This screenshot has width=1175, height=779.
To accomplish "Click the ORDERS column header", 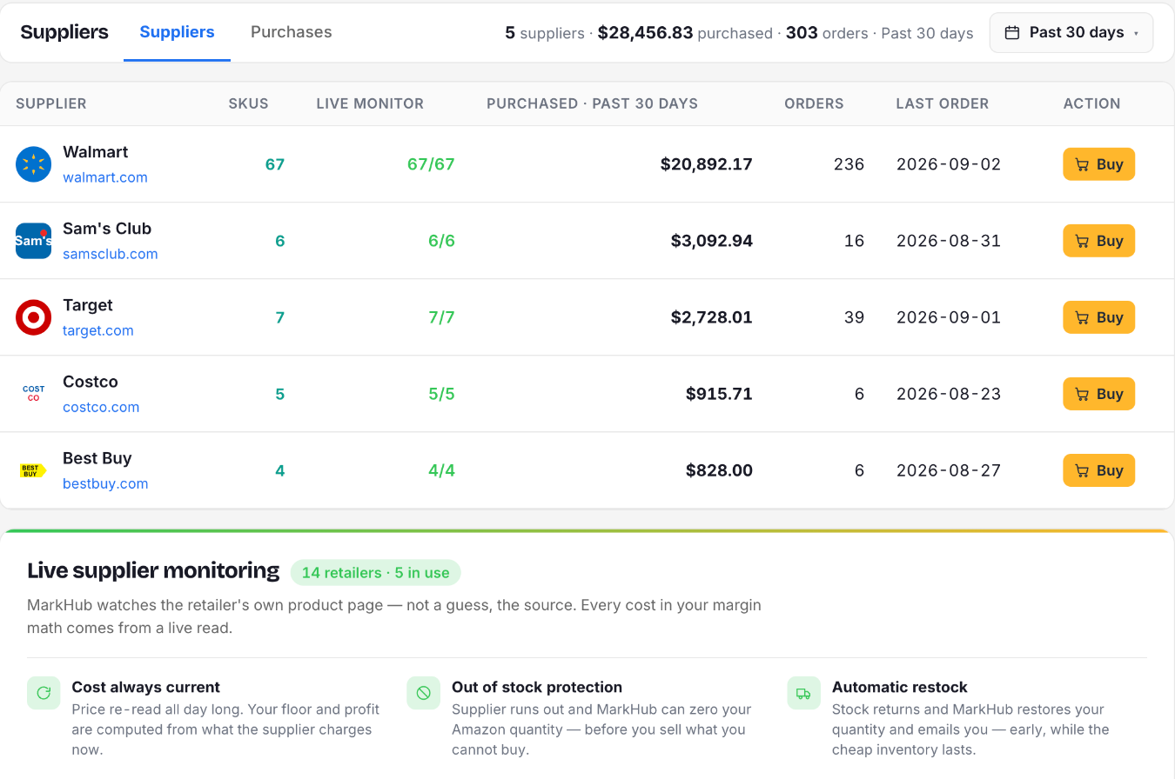I will point(814,103).
